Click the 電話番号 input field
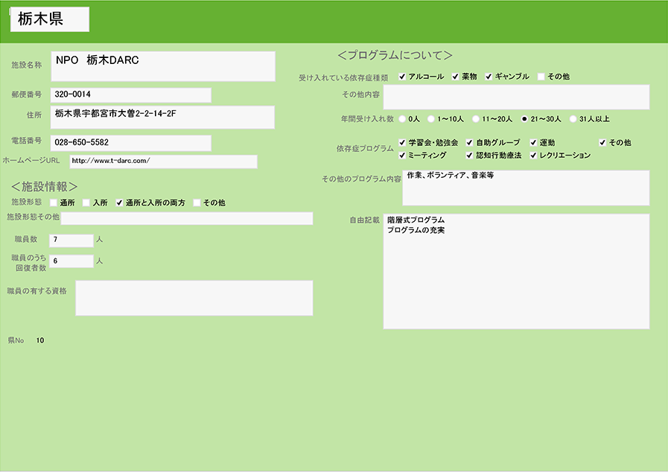The image size is (668, 472). pos(130,142)
